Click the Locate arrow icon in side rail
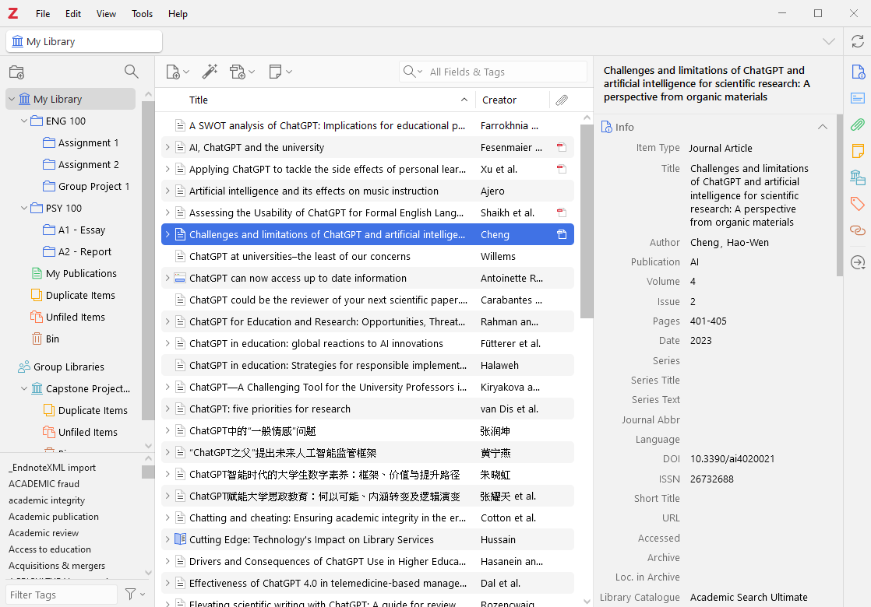This screenshot has width=871, height=607. coord(857,263)
